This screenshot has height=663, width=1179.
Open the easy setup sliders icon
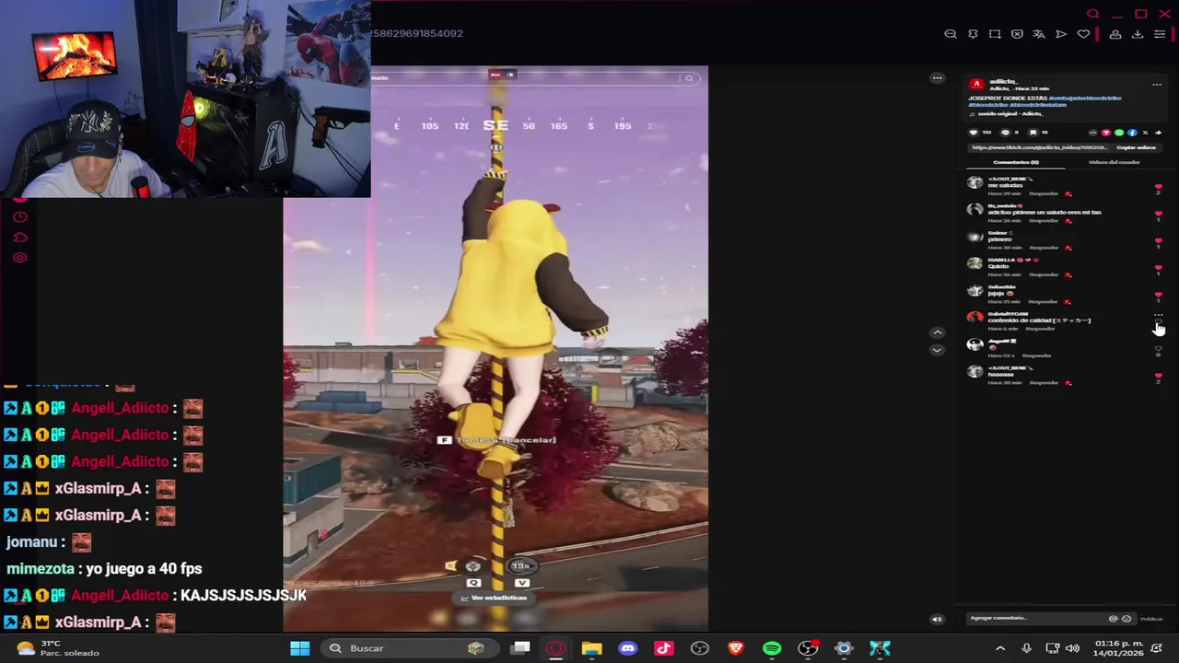click(x=1160, y=34)
